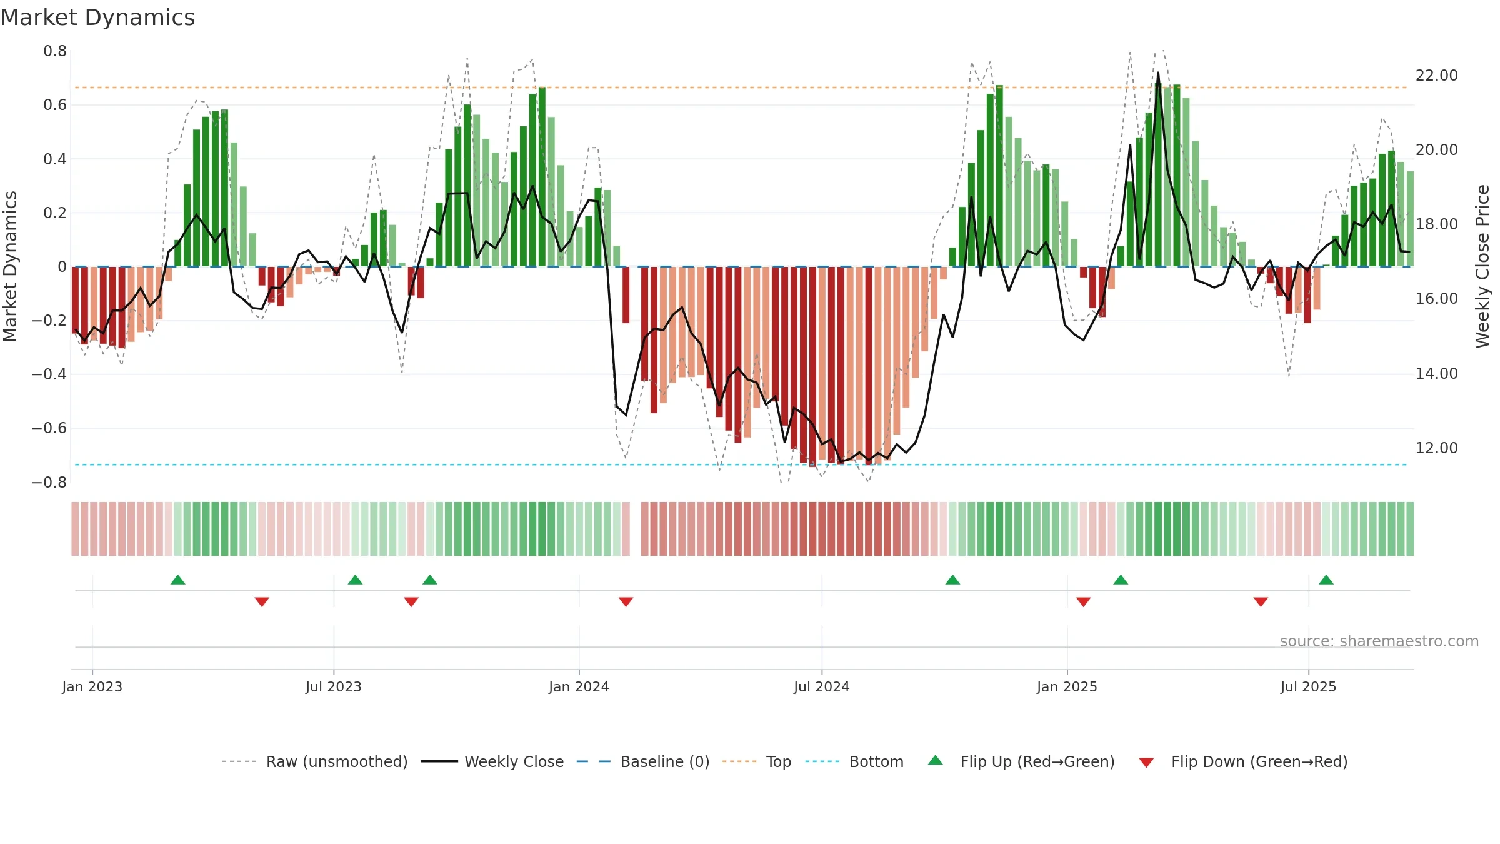Select flip-down marker before Jul 2023
This screenshot has width=1500, height=844.
(x=262, y=602)
